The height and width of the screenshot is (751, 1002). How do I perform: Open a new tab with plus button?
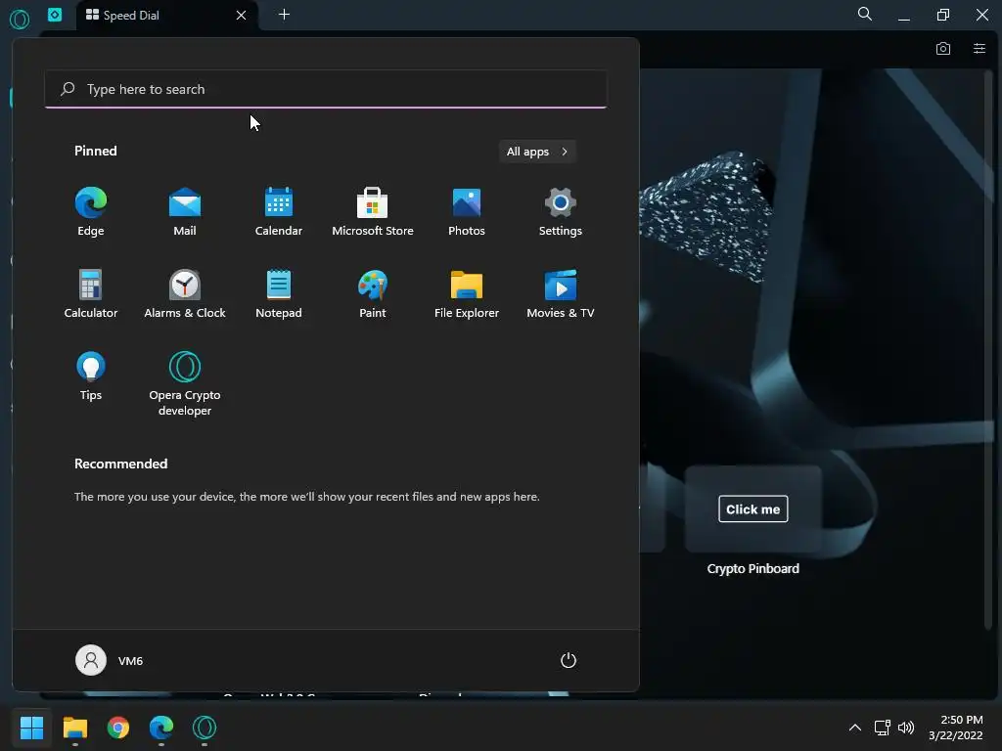tap(285, 14)
